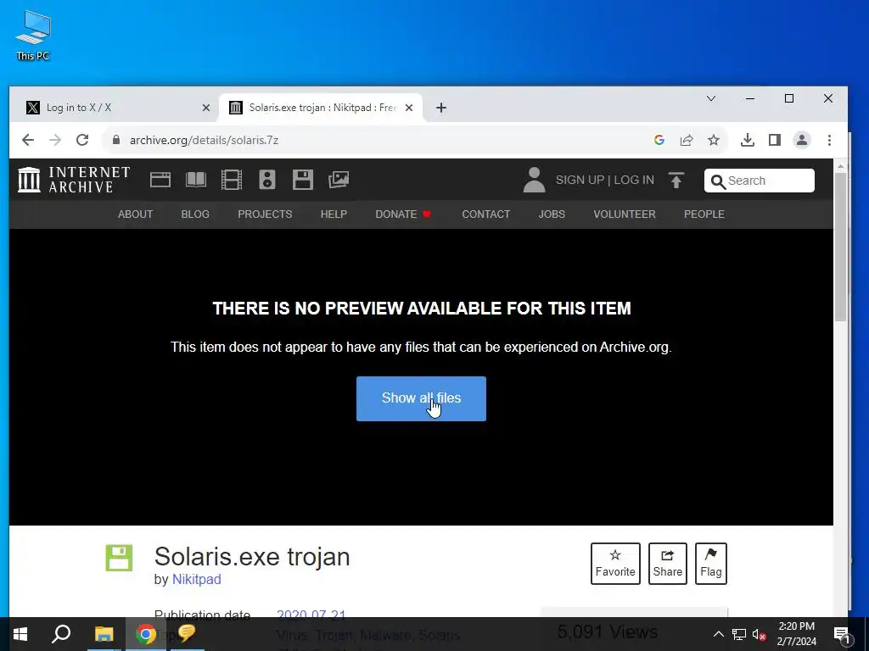Open a new browser tab
The width and height of the screenshot is (869, 651).
(441, 108)
